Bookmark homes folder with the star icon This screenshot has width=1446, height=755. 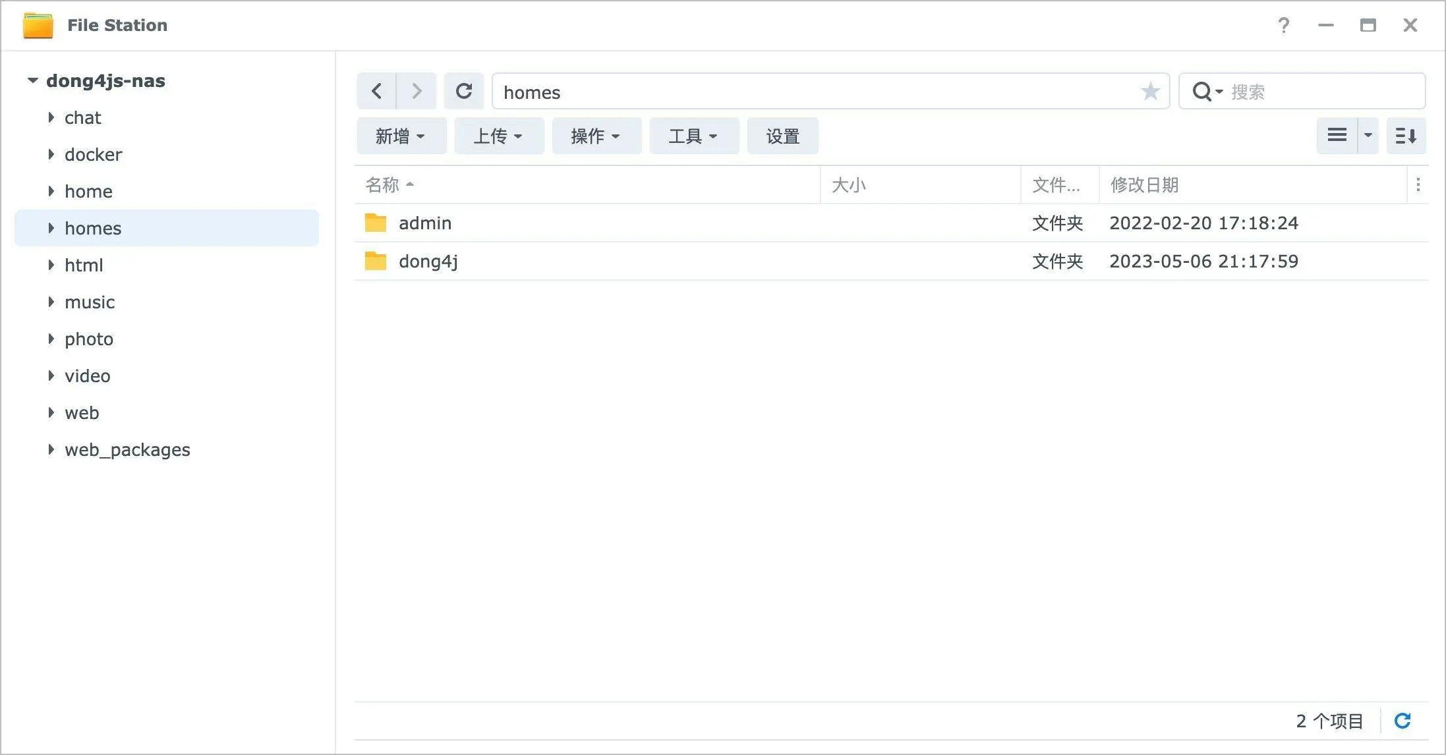(x=1150, y=91)
